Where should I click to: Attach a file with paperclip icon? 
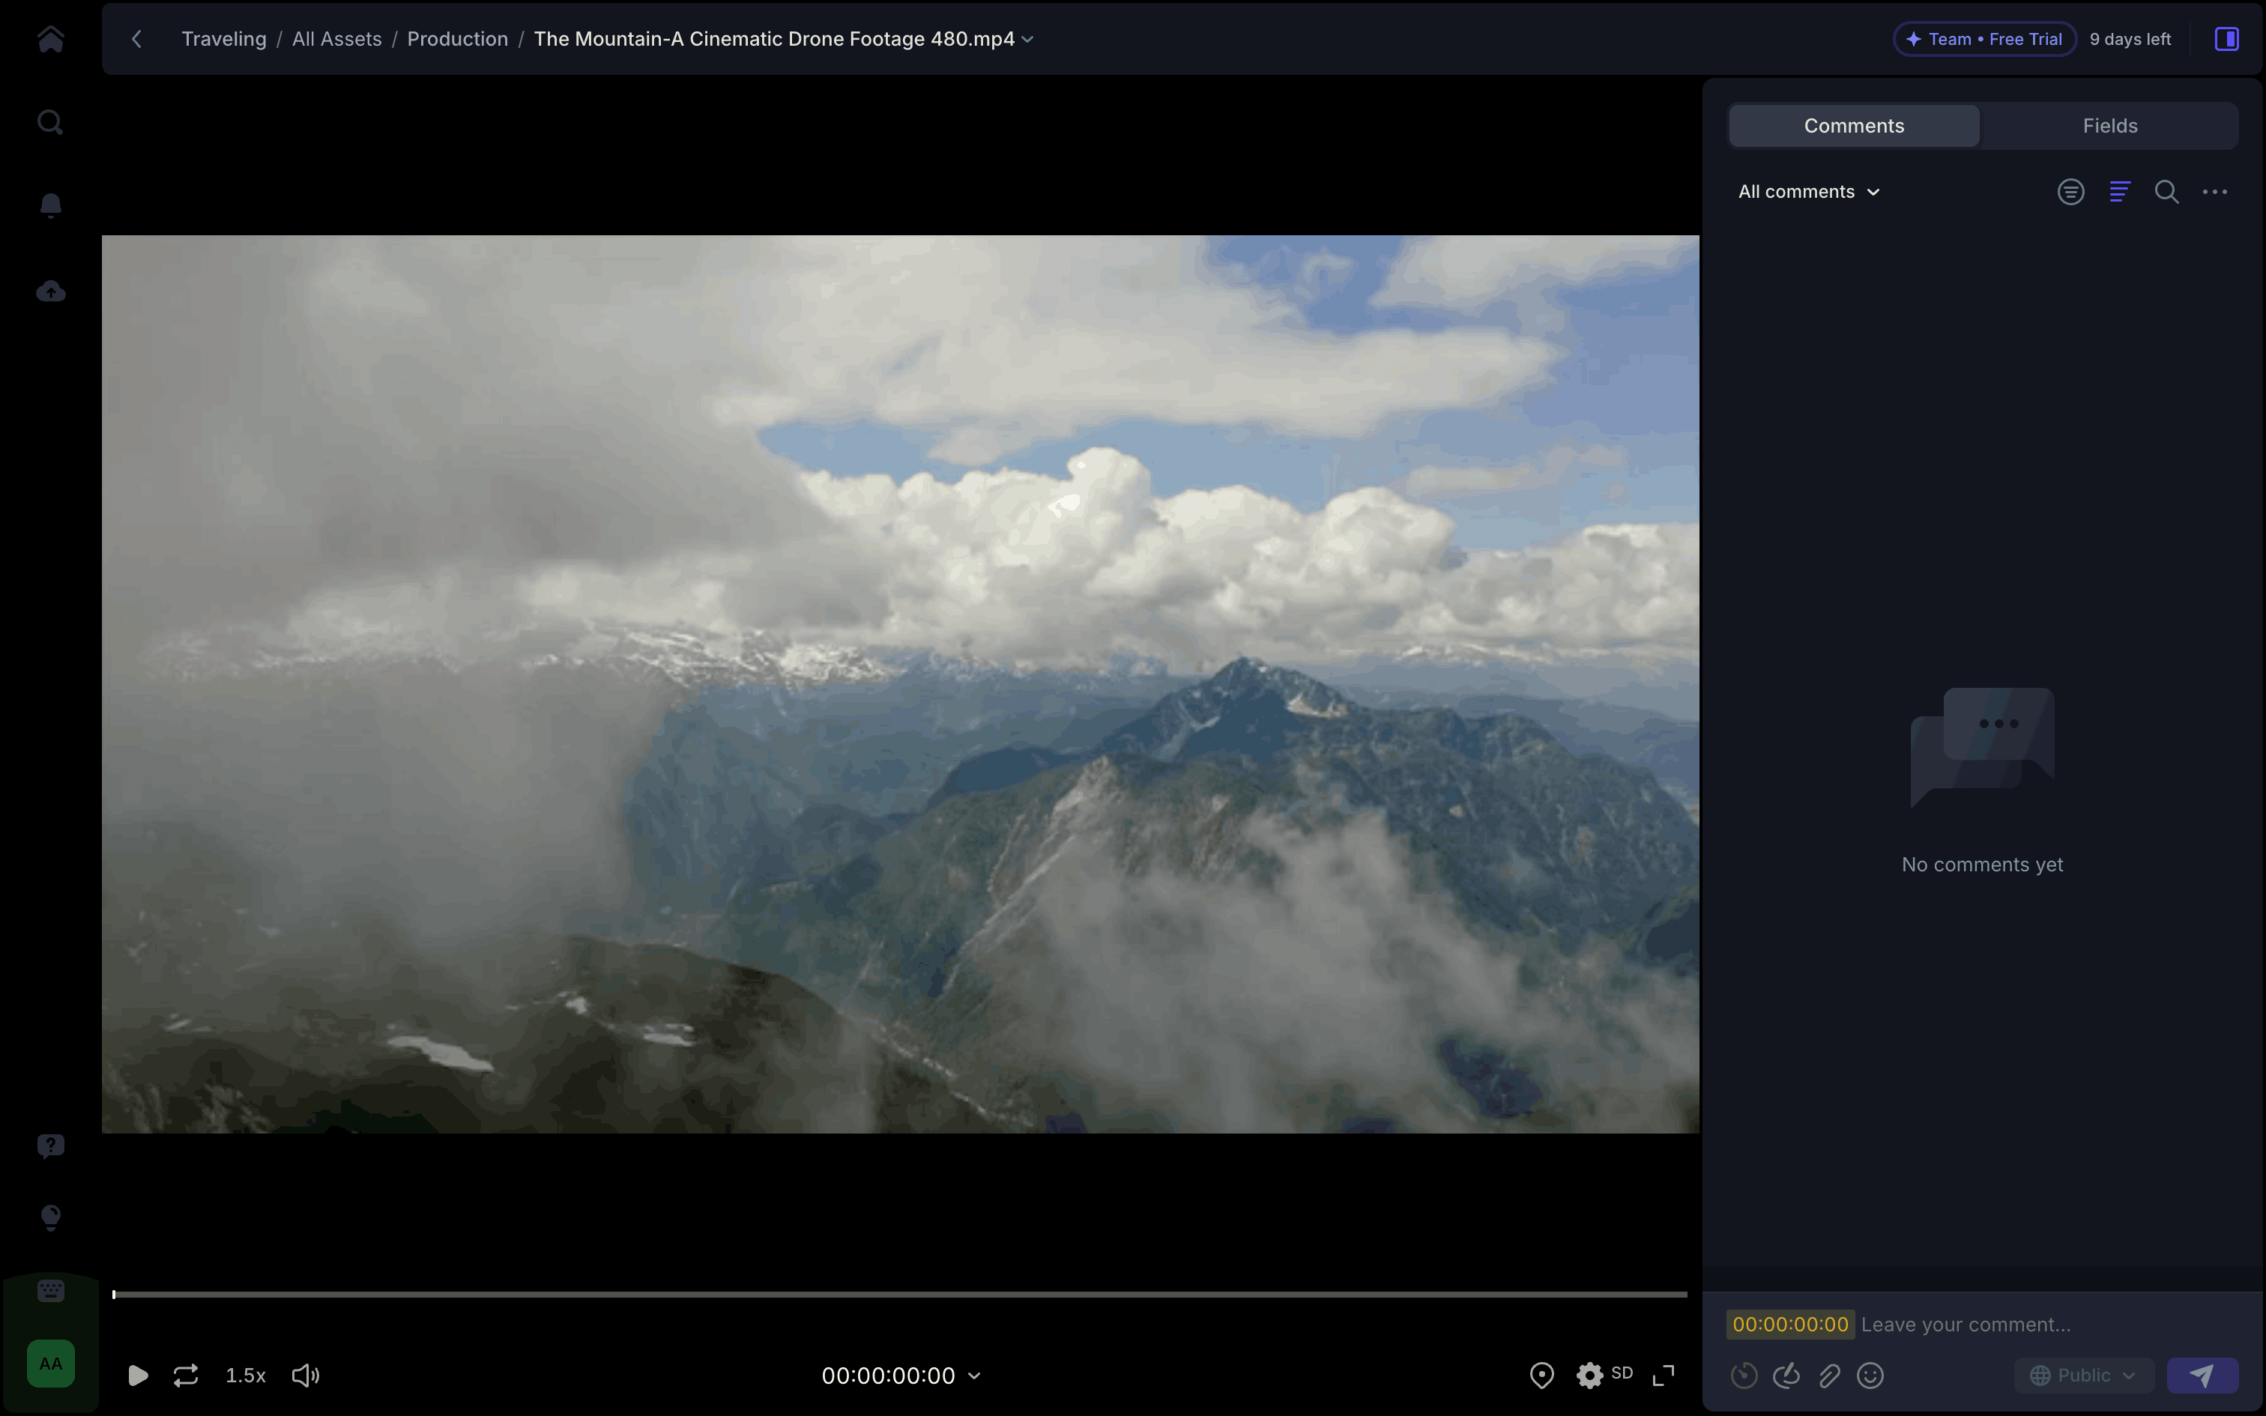[1828, 1375]
